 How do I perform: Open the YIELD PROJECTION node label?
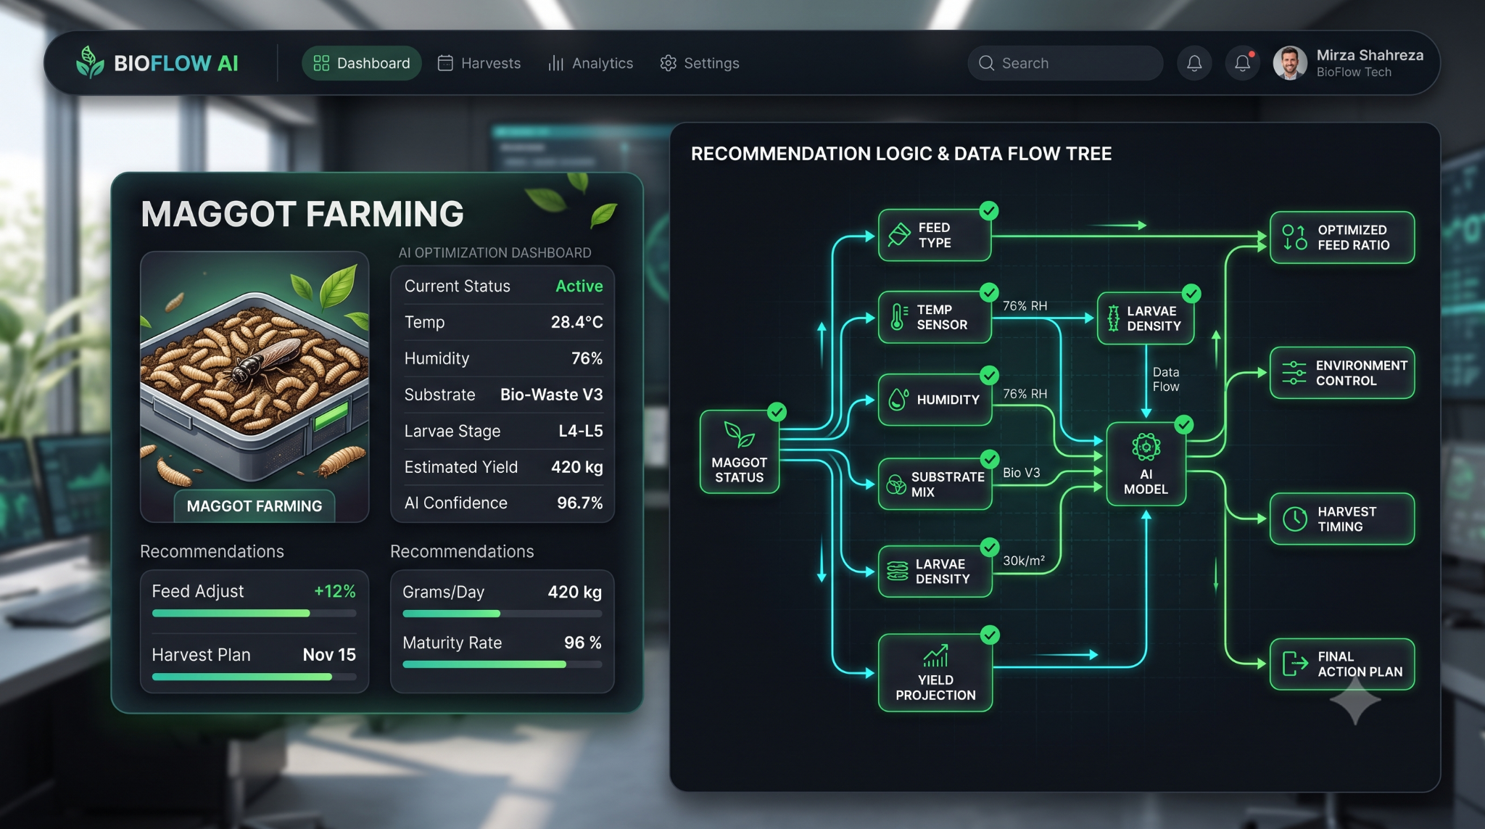[x=935, y=688]
